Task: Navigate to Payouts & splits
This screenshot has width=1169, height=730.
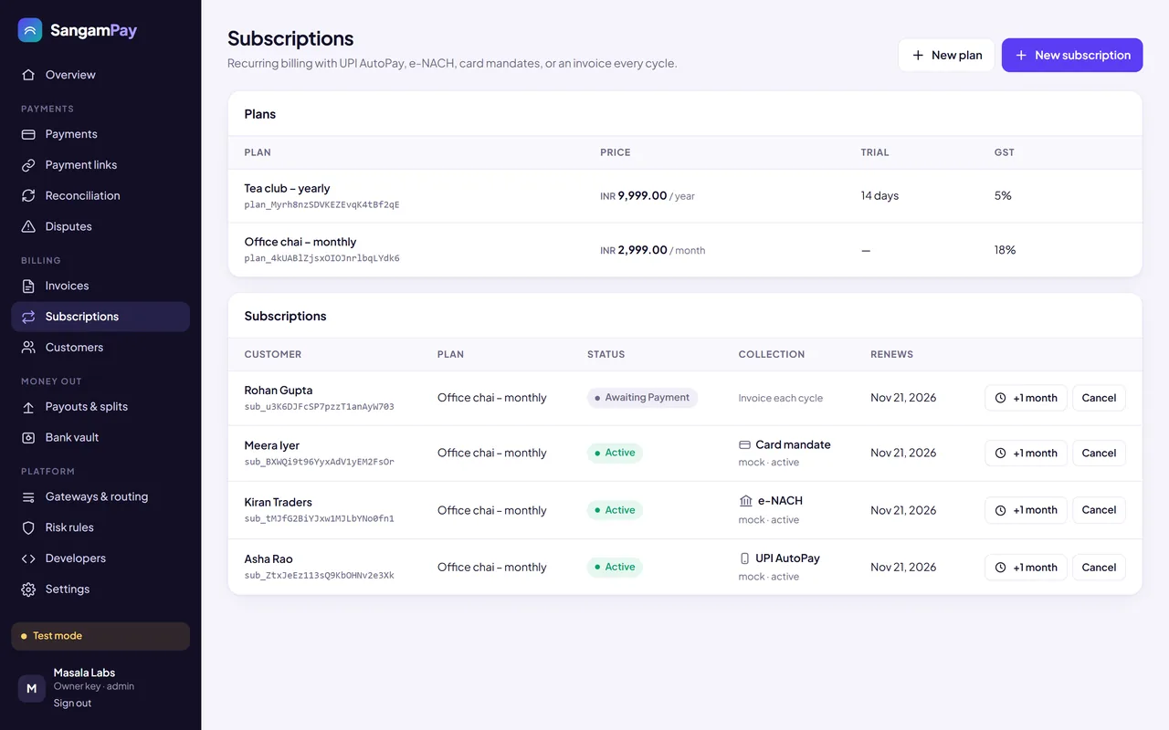Action: pos(100,407)
